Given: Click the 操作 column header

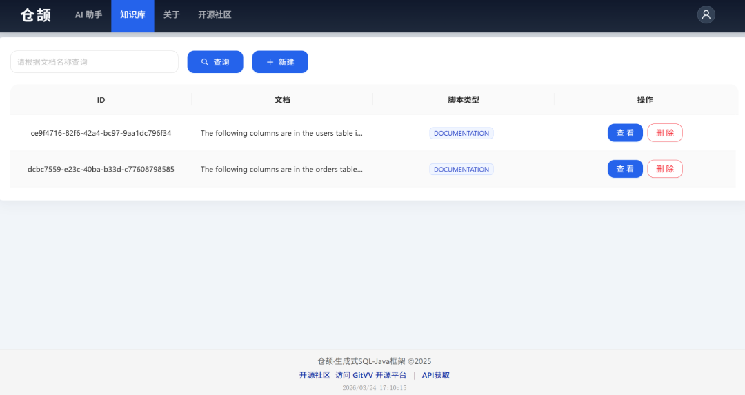Looking at the screenshot, I should [645, 100].
